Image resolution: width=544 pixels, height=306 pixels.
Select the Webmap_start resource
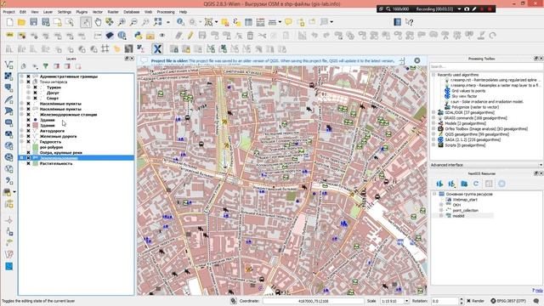click(x=465, y=200)
